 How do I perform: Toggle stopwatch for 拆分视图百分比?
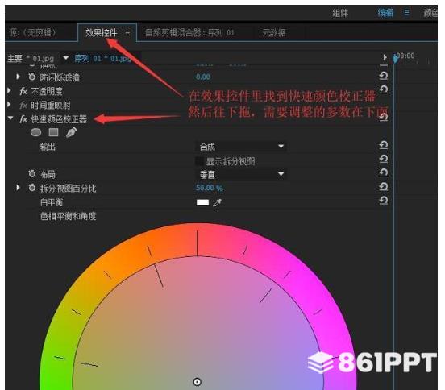tap(32, 188)
